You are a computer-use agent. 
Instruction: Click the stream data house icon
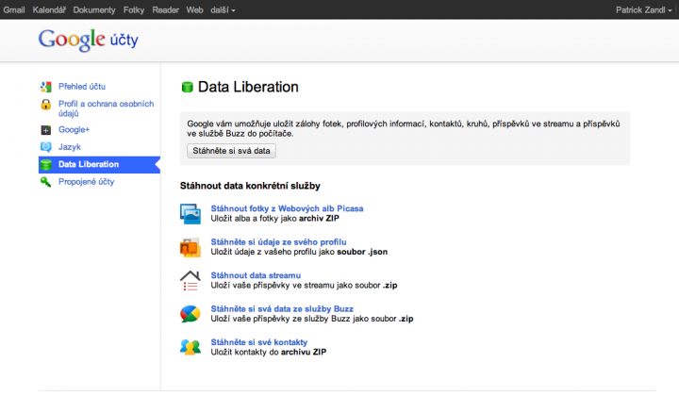pos(190,280)
